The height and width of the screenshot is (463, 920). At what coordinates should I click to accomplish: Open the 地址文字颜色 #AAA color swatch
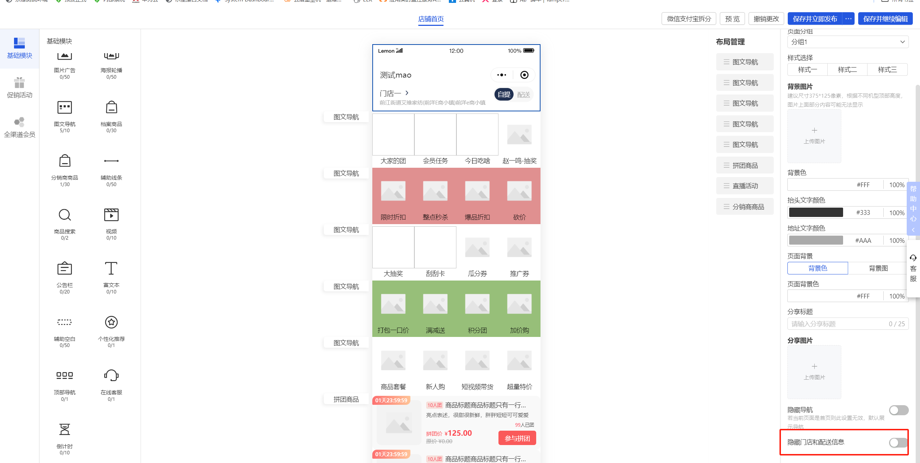(x=816, y=240)
